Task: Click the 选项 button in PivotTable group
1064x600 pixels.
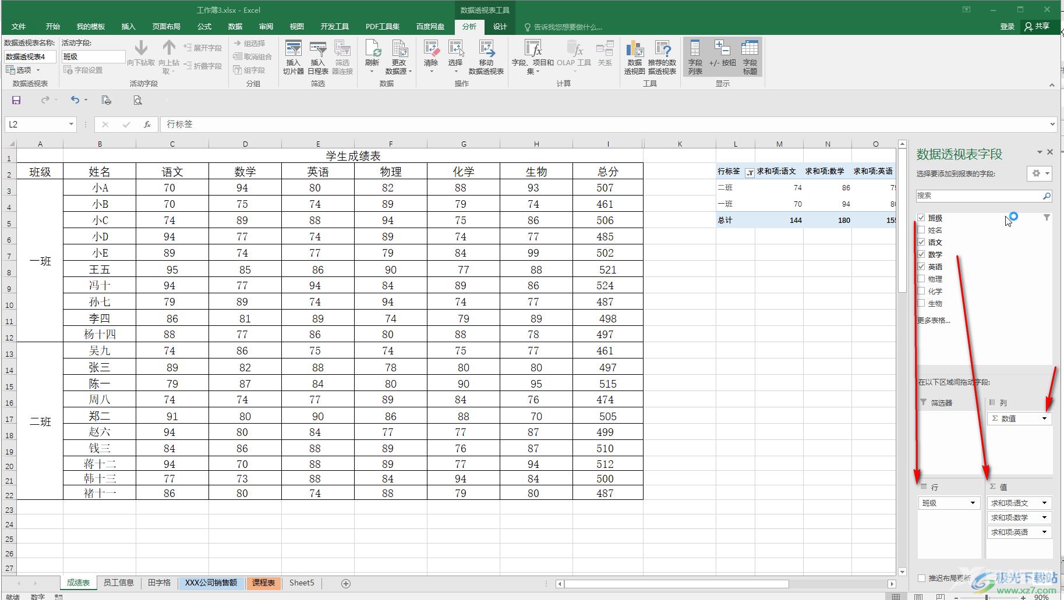Action: point(23,70)
